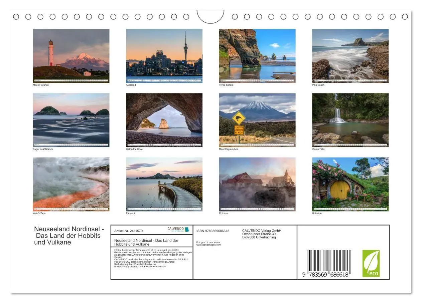Open the www.joanaimages.com link
This screenshot has width=421, height=303.
[x=208, y=245]
